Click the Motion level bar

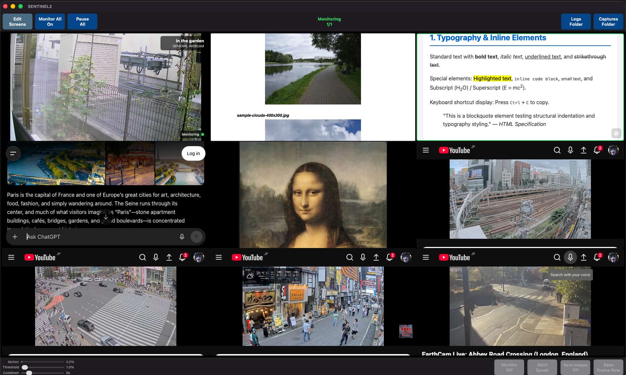(43, 362)
